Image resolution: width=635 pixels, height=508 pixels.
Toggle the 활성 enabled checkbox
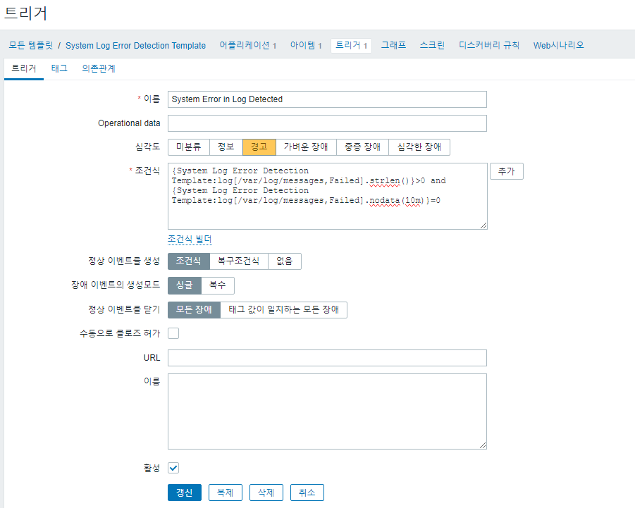click(173, 468)
